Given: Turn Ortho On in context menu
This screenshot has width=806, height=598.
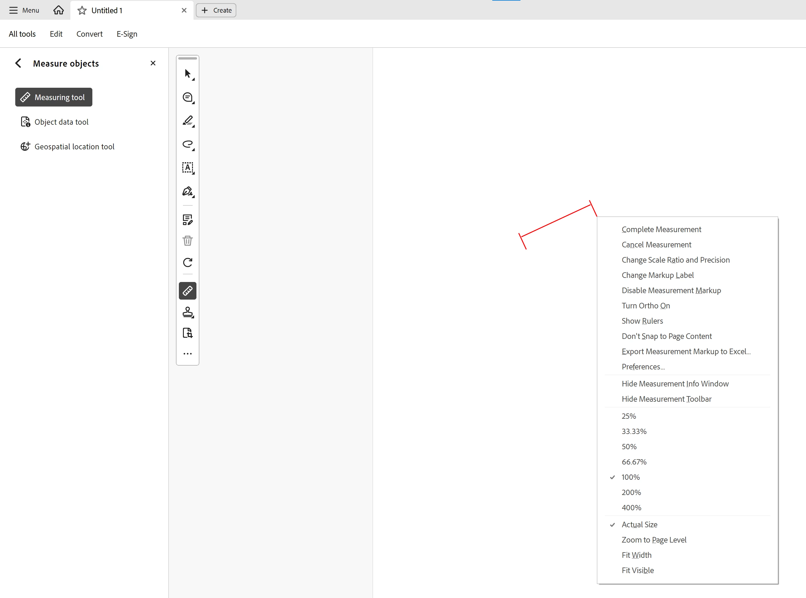Looking at the screenshot, I should pos(645,305).
